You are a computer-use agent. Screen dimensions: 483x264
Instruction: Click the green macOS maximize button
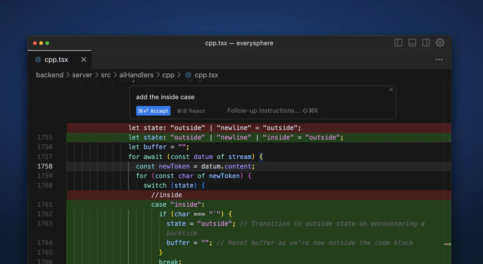click(x=47, y=43)
